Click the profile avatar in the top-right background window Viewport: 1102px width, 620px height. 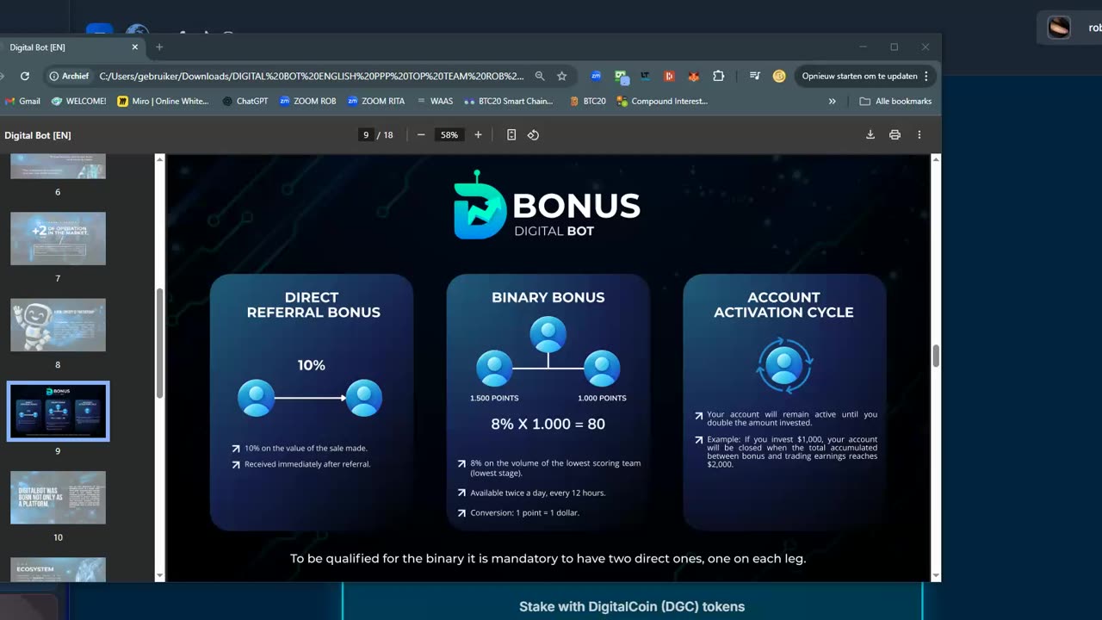click(1058, 28)
